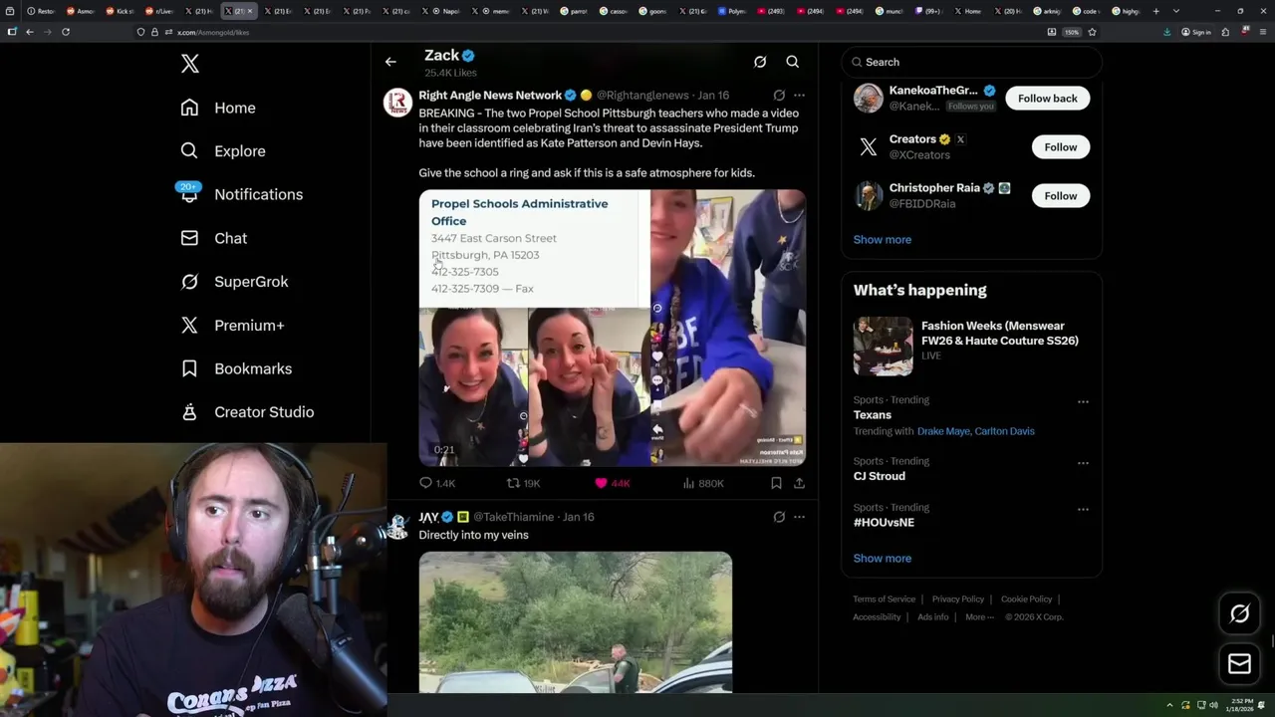The width and height of the screenshot is (1275, 717).
Task: Reload the page with browser refresh
Action: (66, 32)
